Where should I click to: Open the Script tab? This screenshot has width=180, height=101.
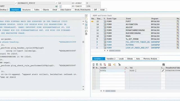click(x=102, y=10)
